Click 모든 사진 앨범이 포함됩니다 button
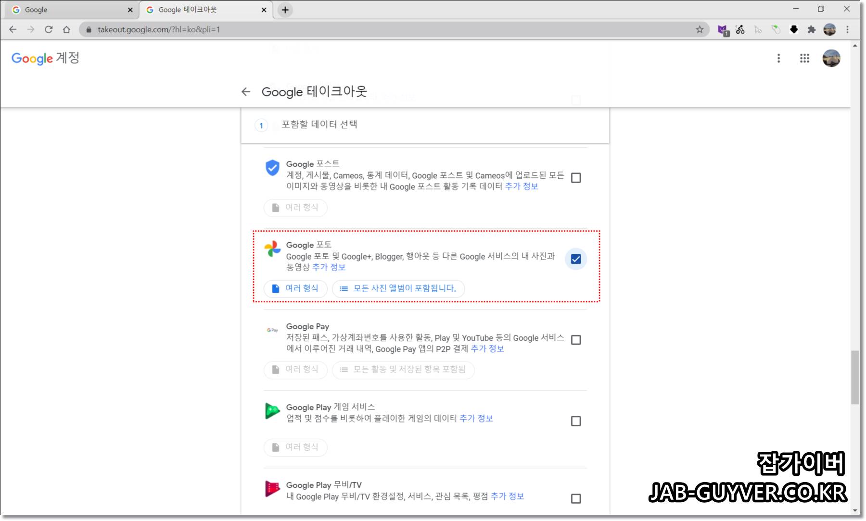The height and width of the screenshot is (521, 866). coord(398,288)
